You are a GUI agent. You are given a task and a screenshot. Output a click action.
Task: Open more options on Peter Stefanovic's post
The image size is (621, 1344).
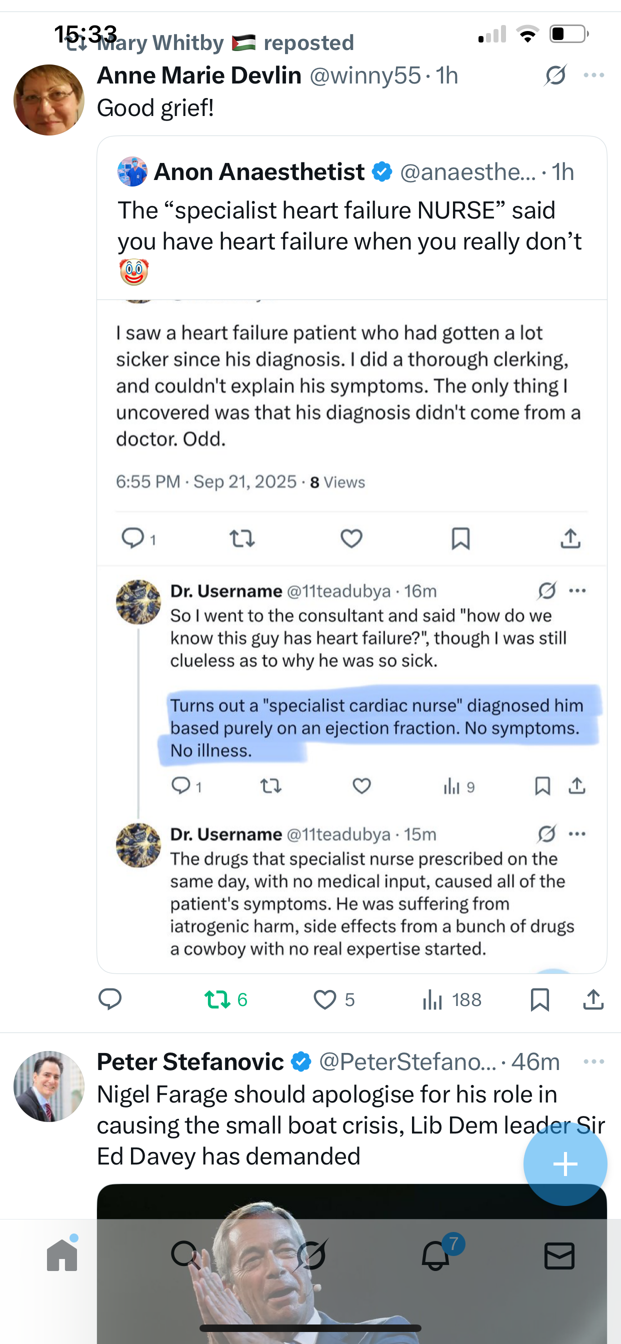coord(594,1061)
